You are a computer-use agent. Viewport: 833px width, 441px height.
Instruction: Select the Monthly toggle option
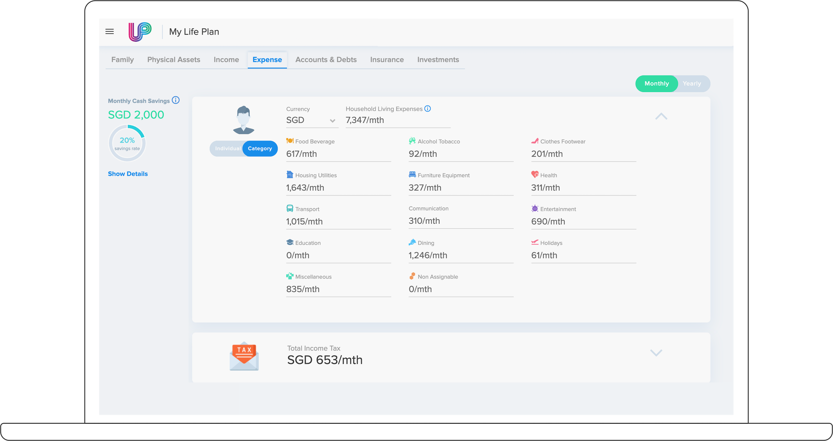(656, 84)
